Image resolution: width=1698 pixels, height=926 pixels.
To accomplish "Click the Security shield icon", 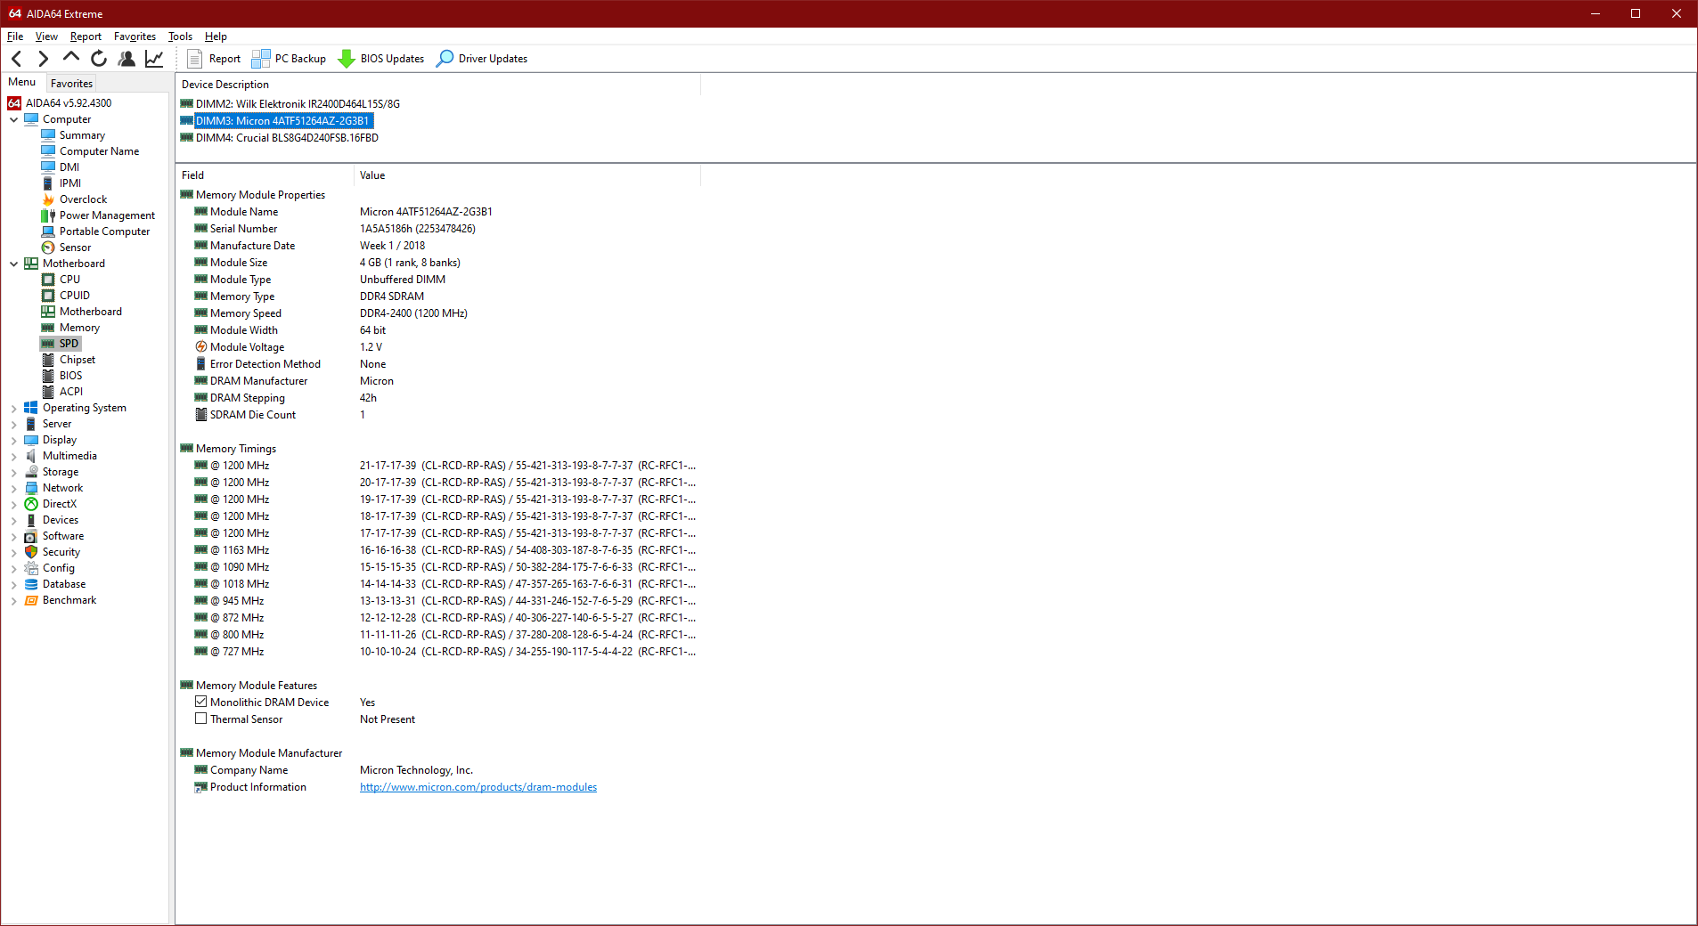I will point(31,552).
